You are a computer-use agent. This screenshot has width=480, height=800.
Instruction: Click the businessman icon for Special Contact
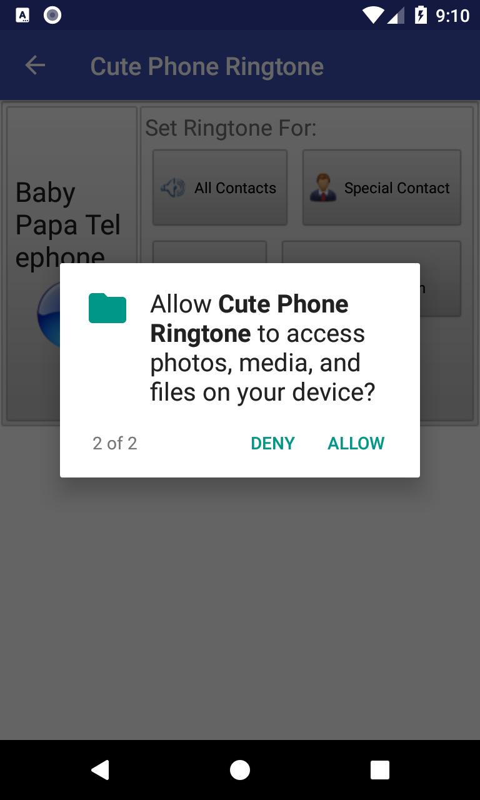pos(322,187)
